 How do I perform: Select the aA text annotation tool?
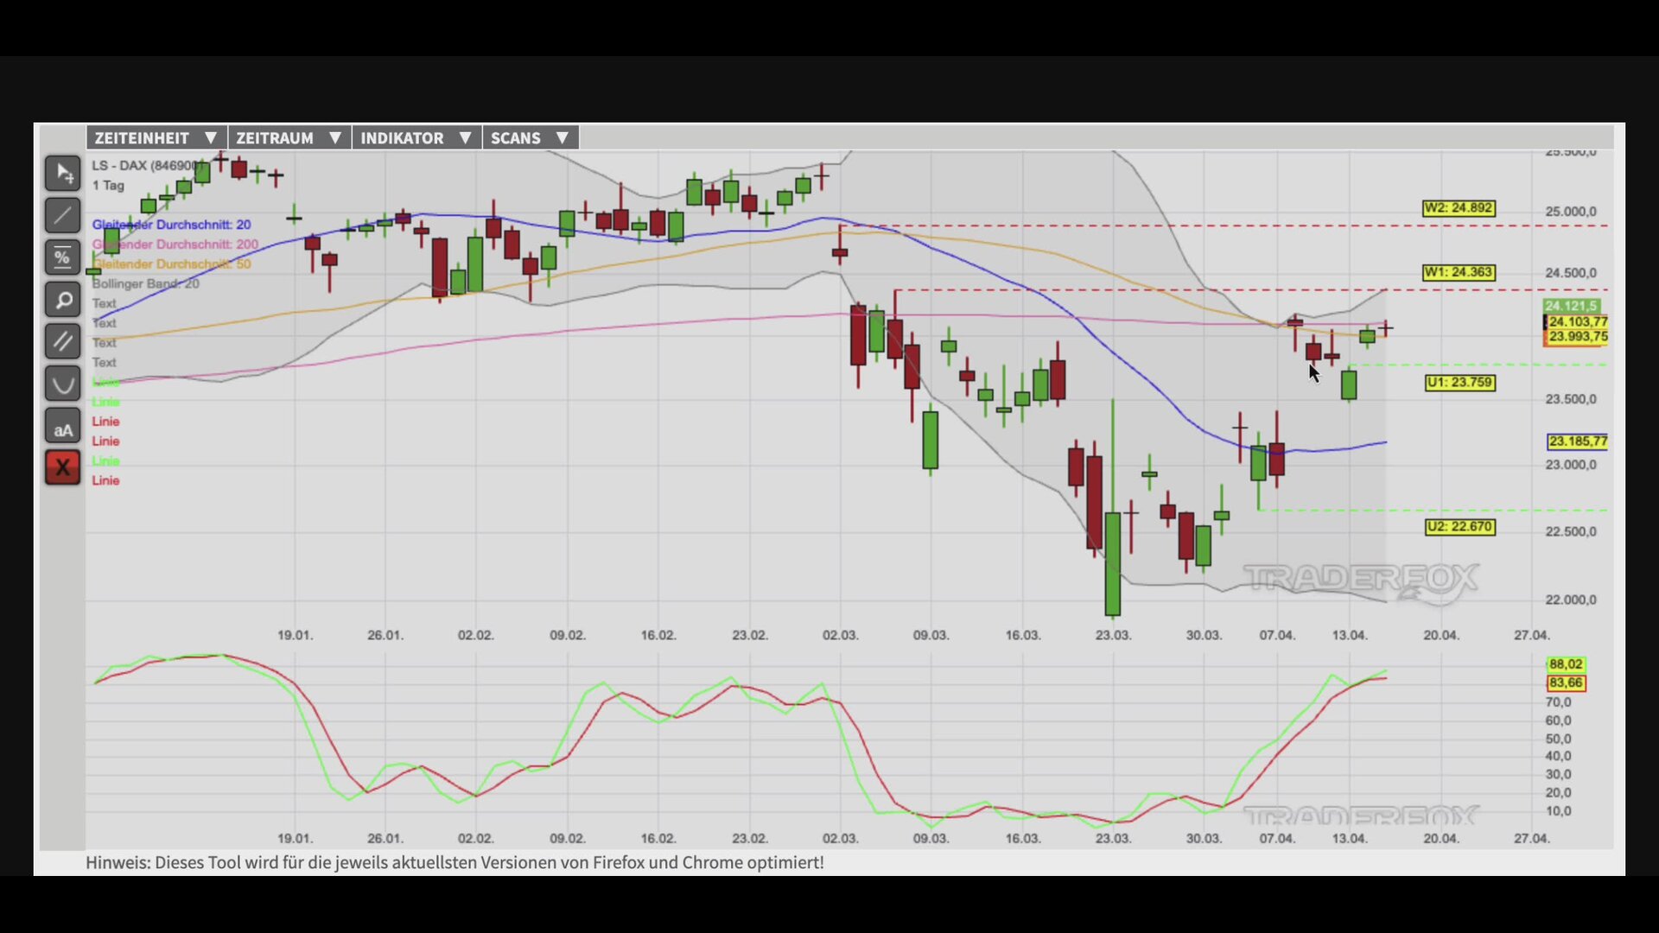click(x=63, y=428)
